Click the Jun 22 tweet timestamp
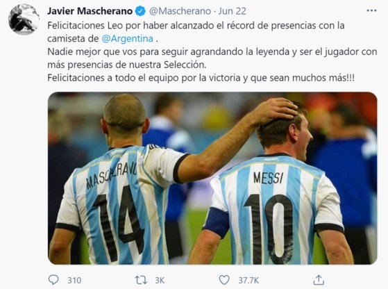The image size is (388, 289). [232, 11]
